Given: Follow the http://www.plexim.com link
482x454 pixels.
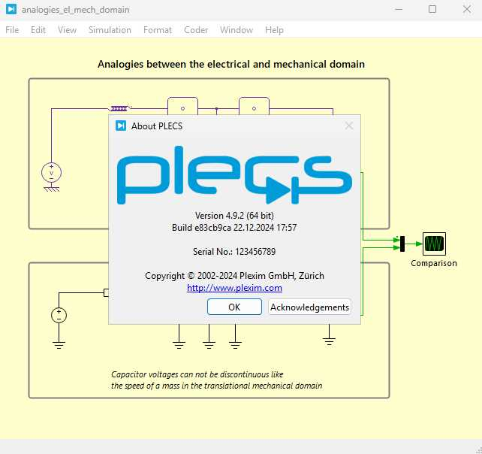Looking at the screenshot, I should tap(234, 288).
